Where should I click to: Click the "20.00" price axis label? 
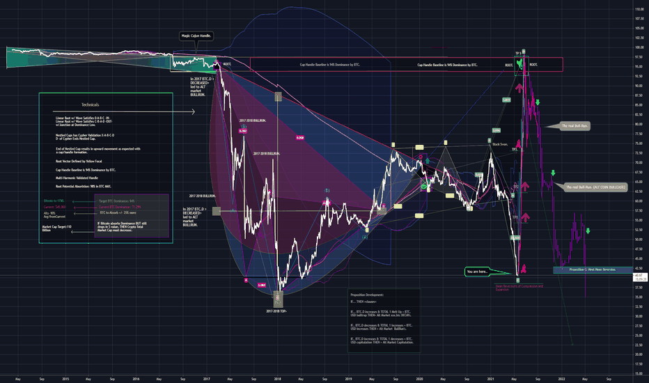pos(639,354)
